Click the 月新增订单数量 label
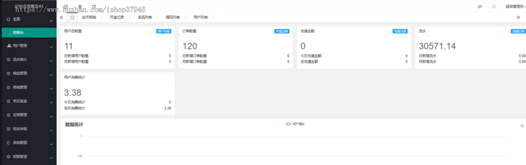The height and width of the screenshot is (165, 526). tap(195, 62)
